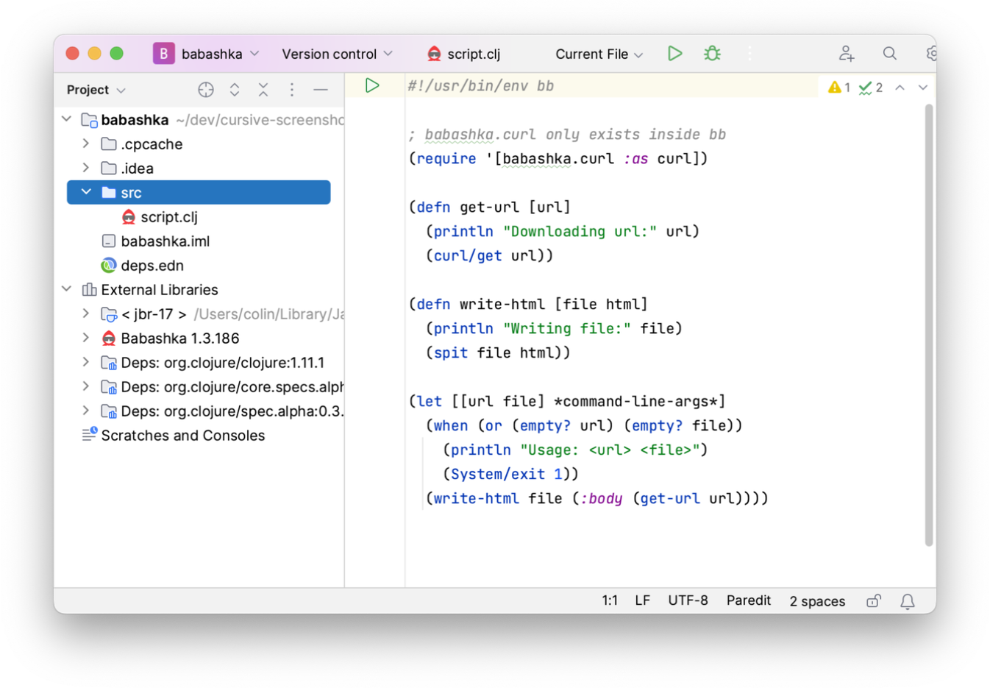Click the shebang line #!/usr/bin/env bb
990x688 pixels.
[480, 86]
